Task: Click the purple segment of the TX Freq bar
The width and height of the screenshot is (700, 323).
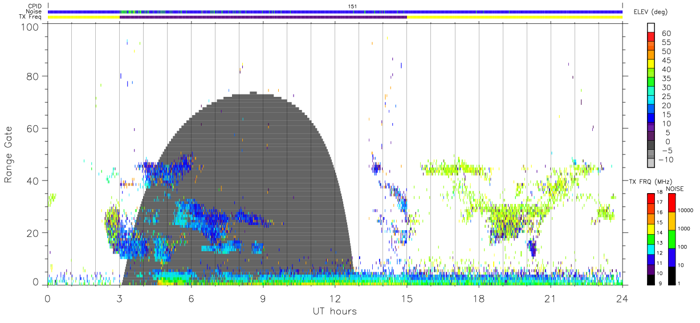Action: (263, 17)
